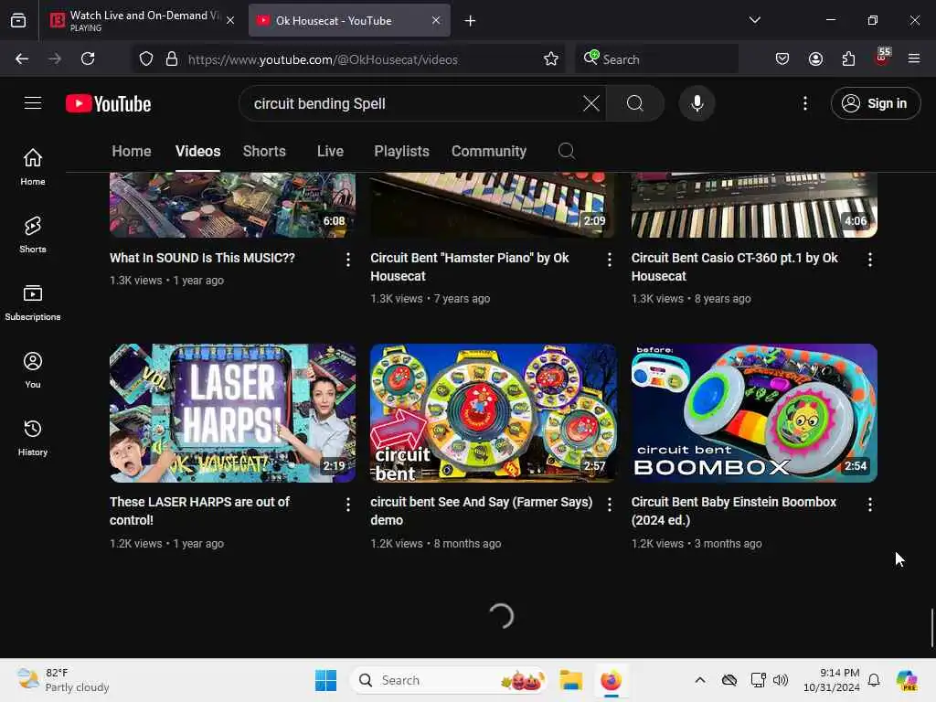Open Save to Pocket icon
This screenshot has height=702, width=936.
782,58
